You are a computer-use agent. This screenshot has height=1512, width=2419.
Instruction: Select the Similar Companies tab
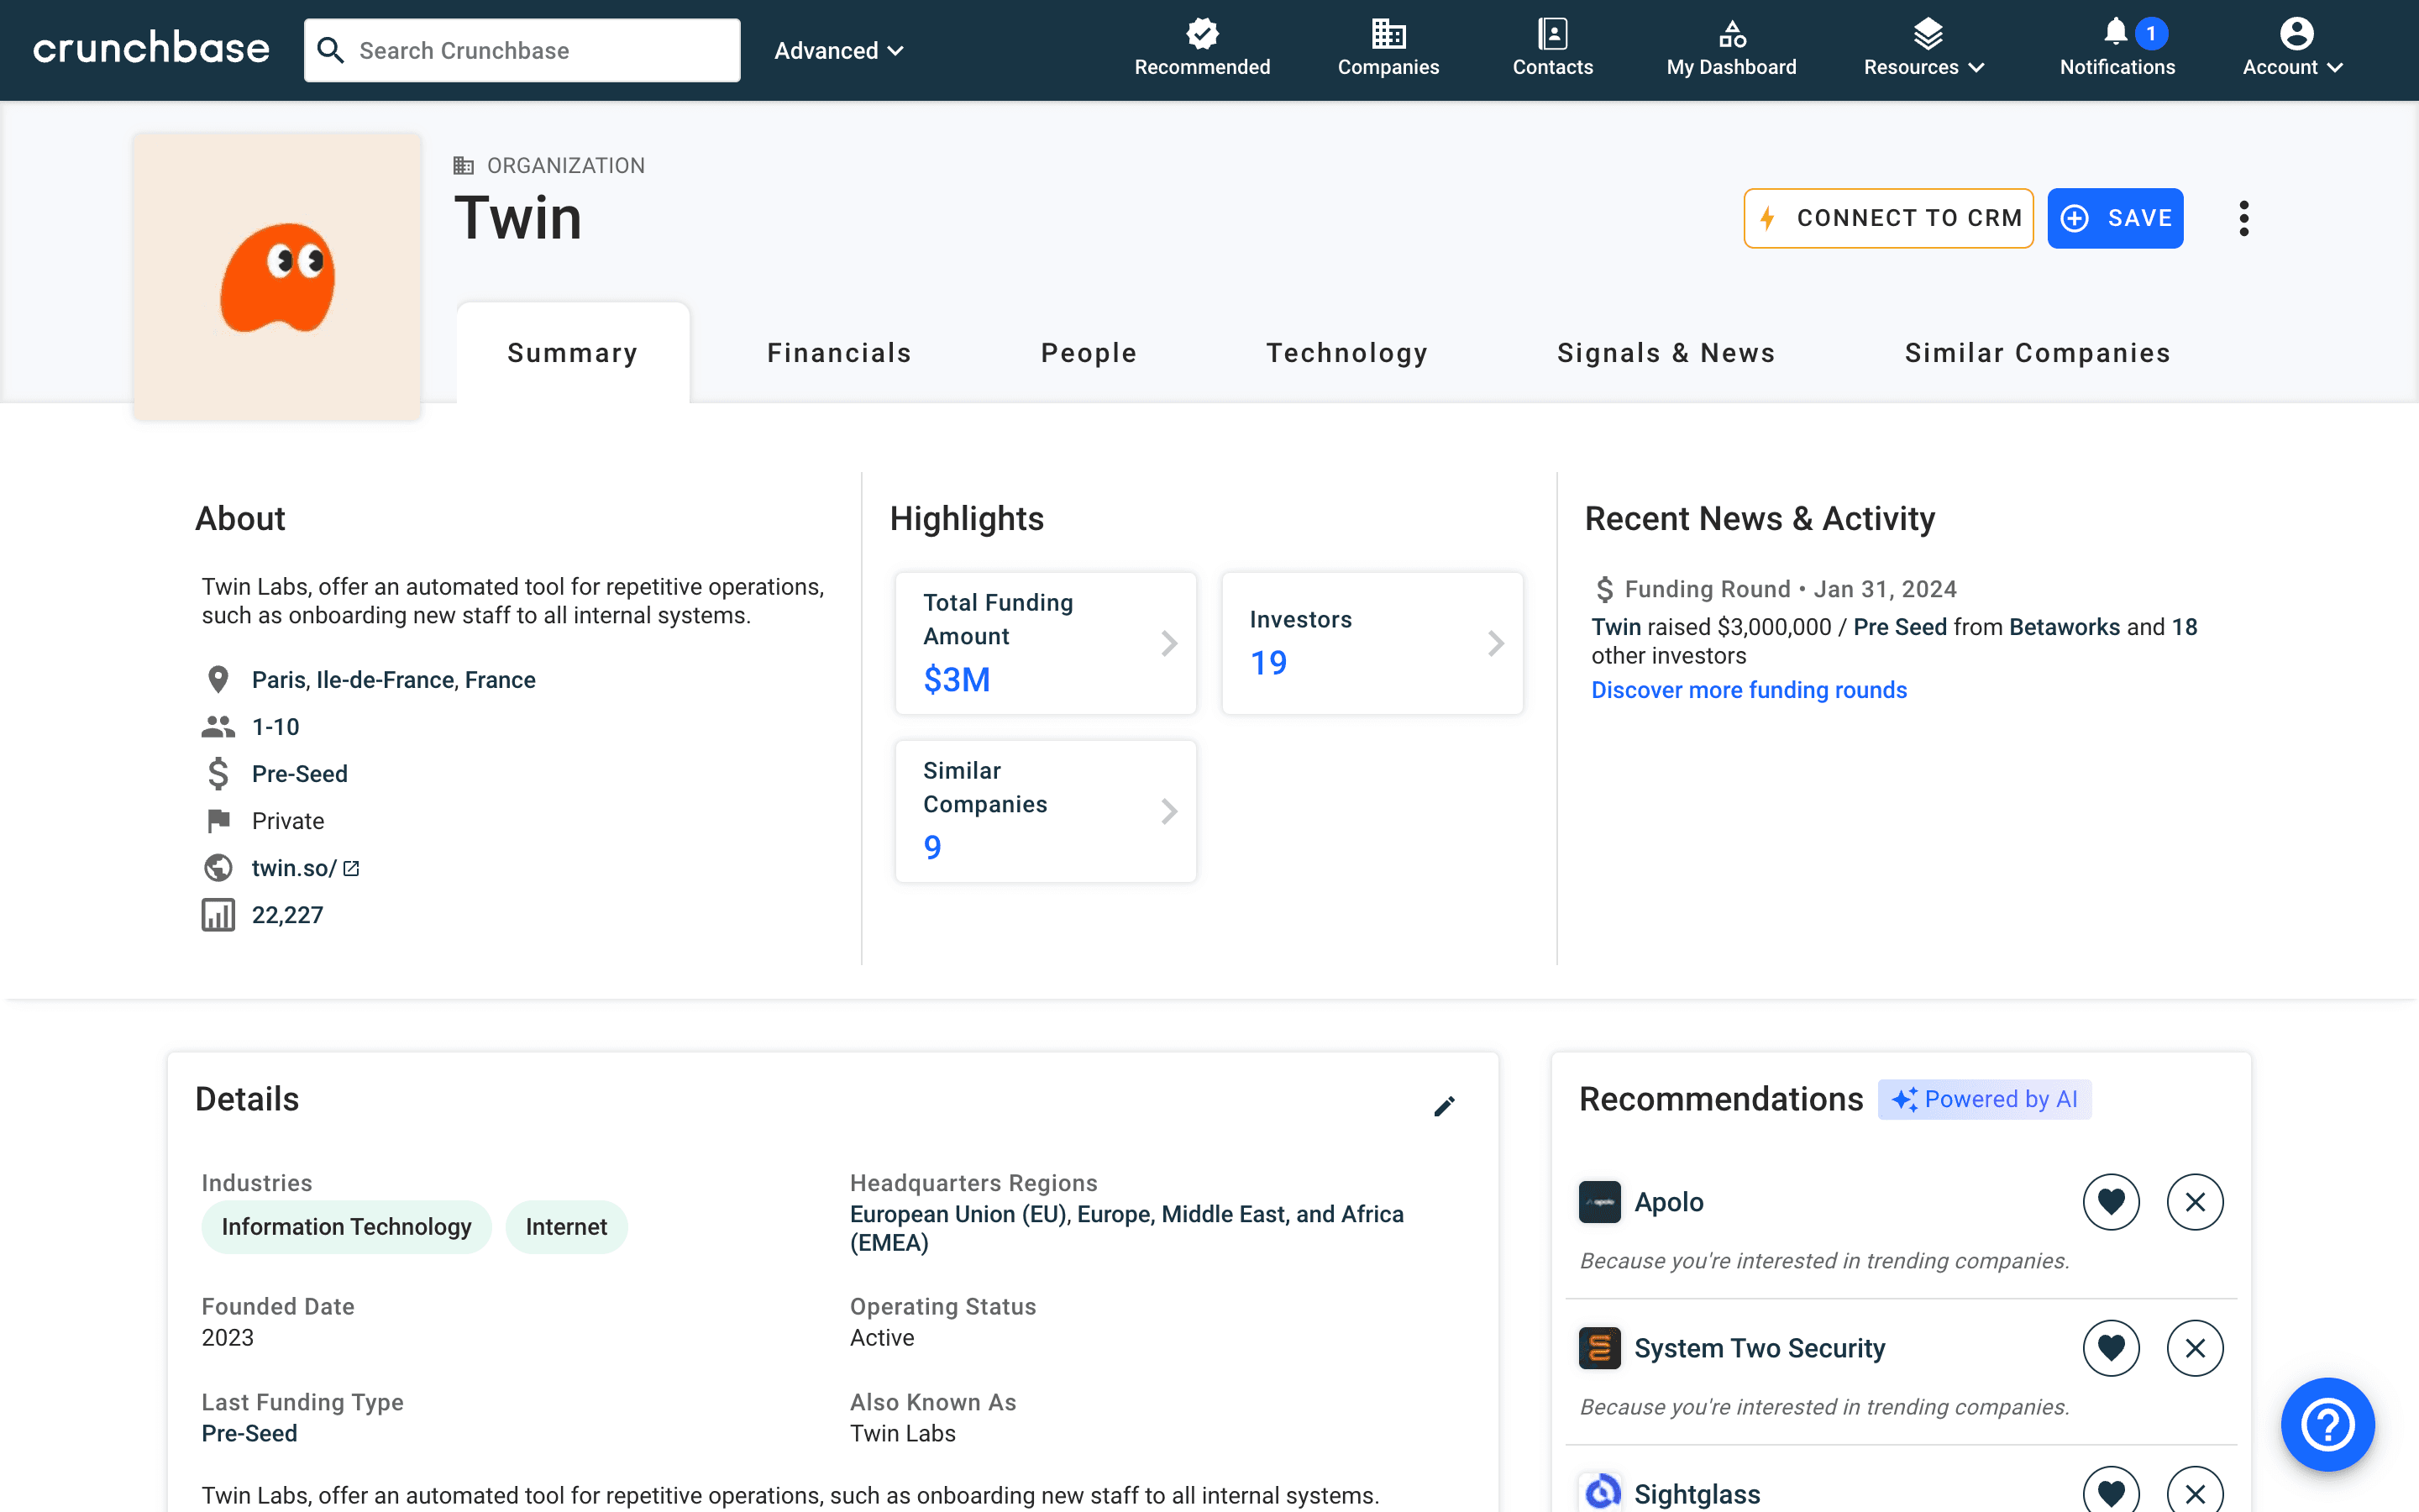(2038, 354)
